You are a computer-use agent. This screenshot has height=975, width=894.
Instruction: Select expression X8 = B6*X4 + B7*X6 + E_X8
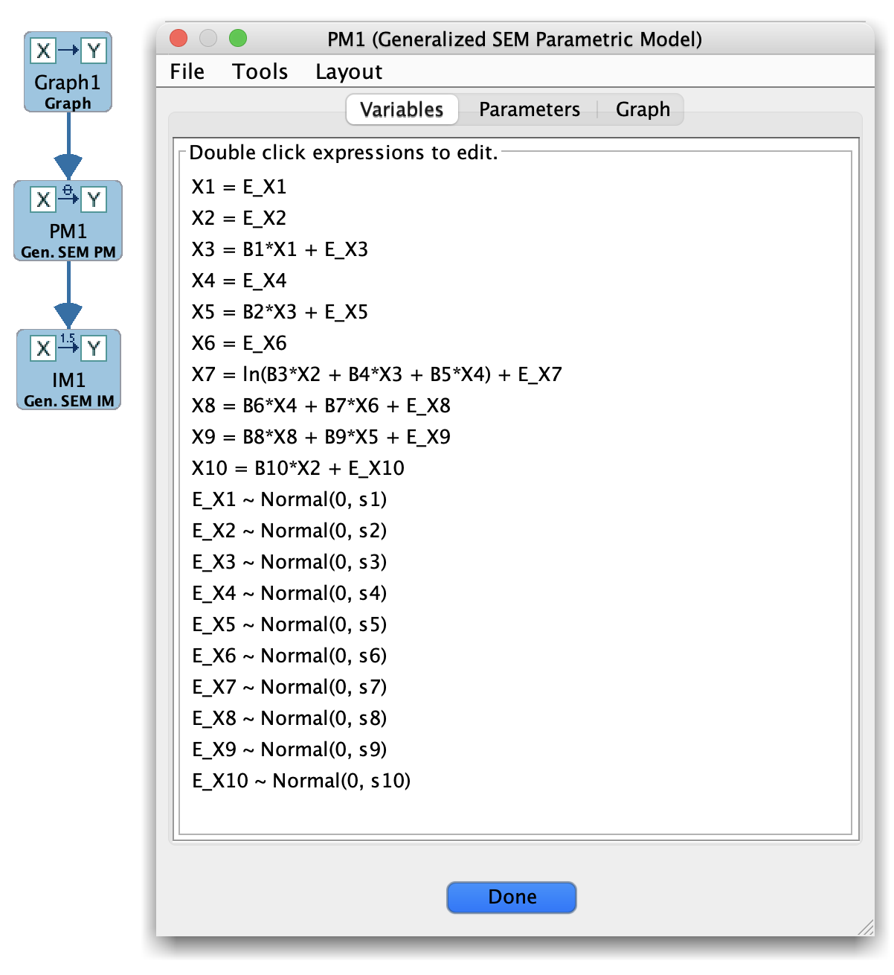tap(321, 406)
